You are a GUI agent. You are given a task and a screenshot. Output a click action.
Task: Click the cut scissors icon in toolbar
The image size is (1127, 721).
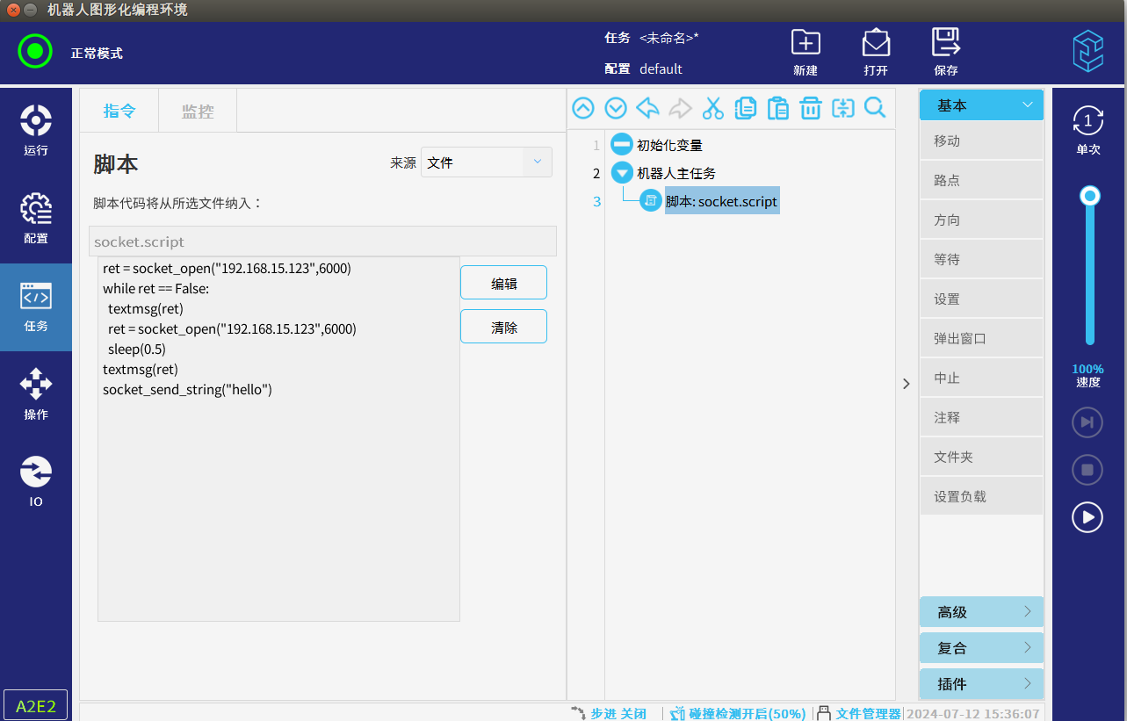coord(712,108)
